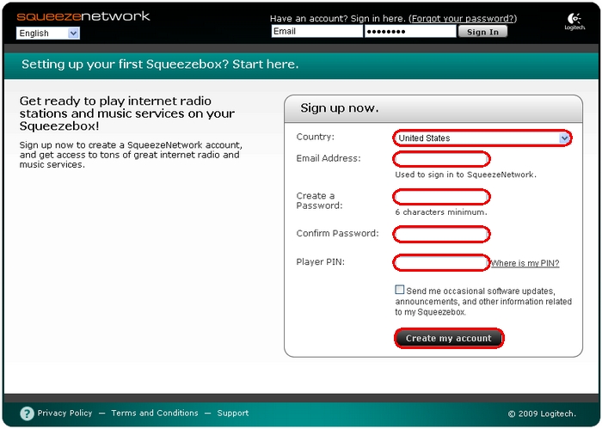Image resolution: width=602 pixels, height=429 pixels.
Task: Click the Player PIN input field
Action: 441,262
